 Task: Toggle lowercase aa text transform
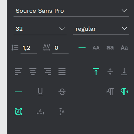point(110,48)
